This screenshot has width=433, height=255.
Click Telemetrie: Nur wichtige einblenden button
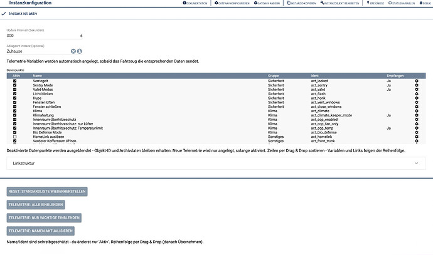(x=44, y=218)
